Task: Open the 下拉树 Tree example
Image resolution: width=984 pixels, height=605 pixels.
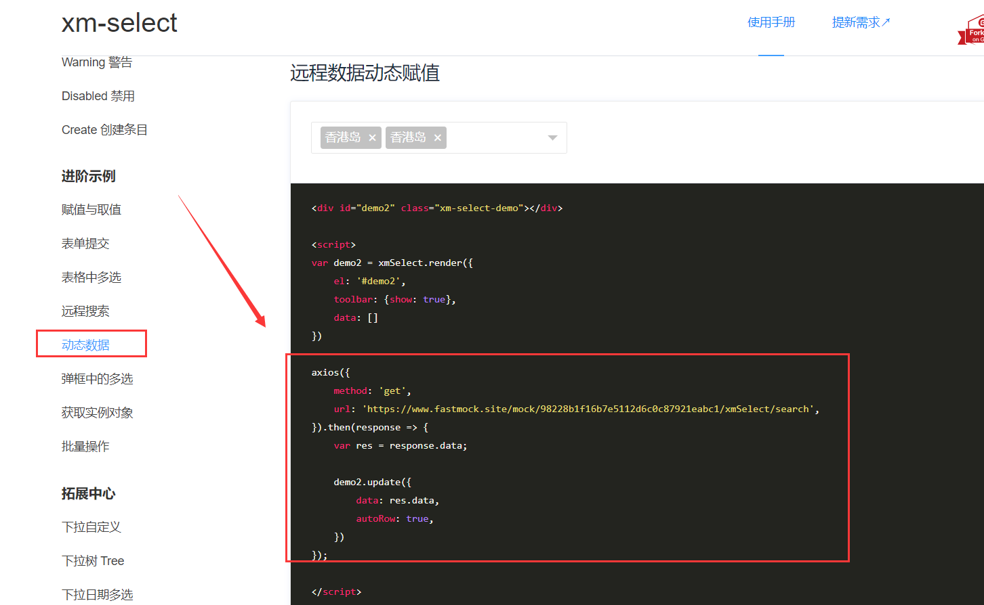Action: [x=92, y=560]
